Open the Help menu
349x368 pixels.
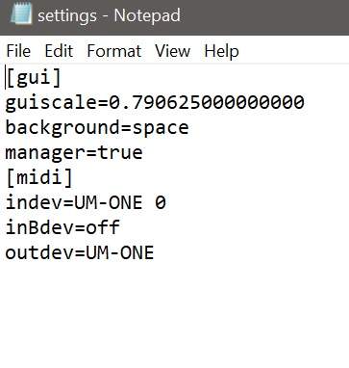pos(221,51)
